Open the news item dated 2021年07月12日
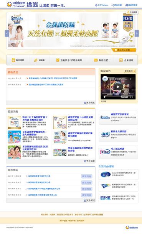This screenshot has height=234, width=142. point(53,78)
